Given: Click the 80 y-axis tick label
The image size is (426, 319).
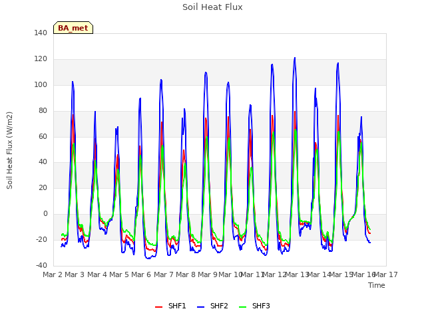Looking at the screenshot, I should pyautogui.click(x=43, y=111).
